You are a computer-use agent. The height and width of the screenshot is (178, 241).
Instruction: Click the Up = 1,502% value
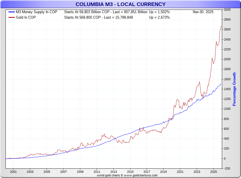159,12
